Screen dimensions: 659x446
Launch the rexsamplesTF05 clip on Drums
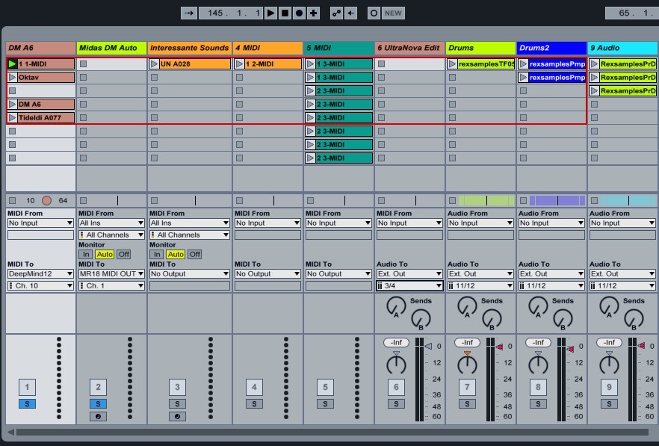[x=452, y=64]
